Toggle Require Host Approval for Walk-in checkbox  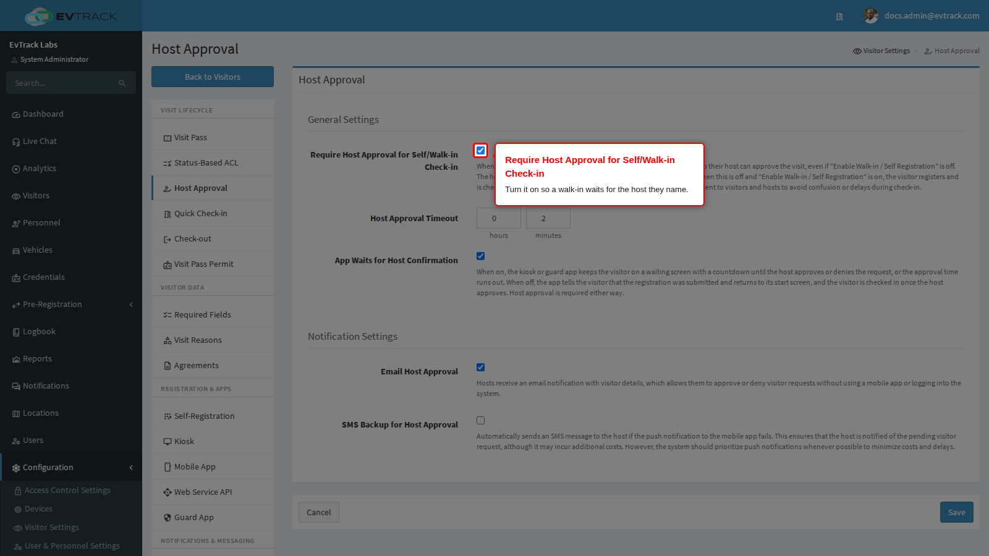click(480, 150)
